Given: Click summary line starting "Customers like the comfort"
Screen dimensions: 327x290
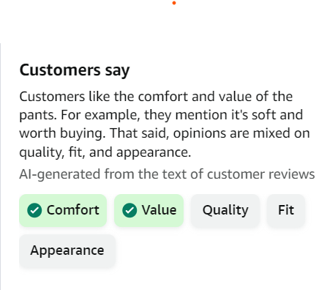Looking at the screenshot, I should pyautogui.click(x=156, y=97).
